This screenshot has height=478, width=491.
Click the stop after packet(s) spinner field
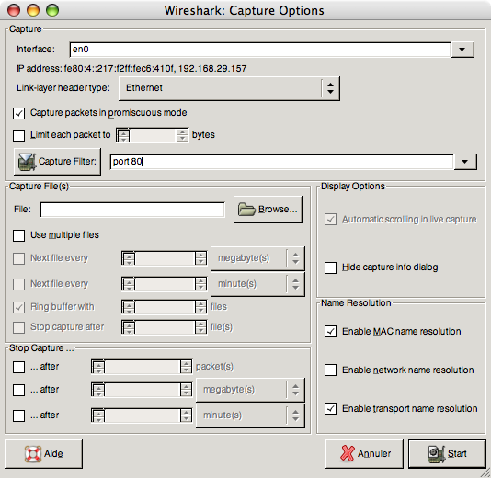pos(142,367)
